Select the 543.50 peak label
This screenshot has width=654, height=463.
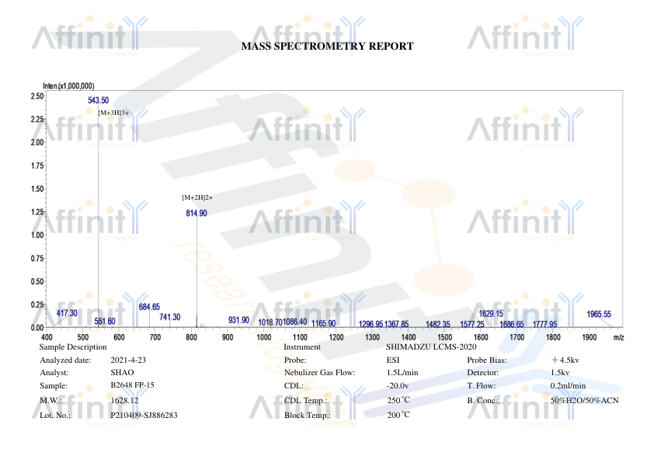pyautogui.click(x=98, y=100)
